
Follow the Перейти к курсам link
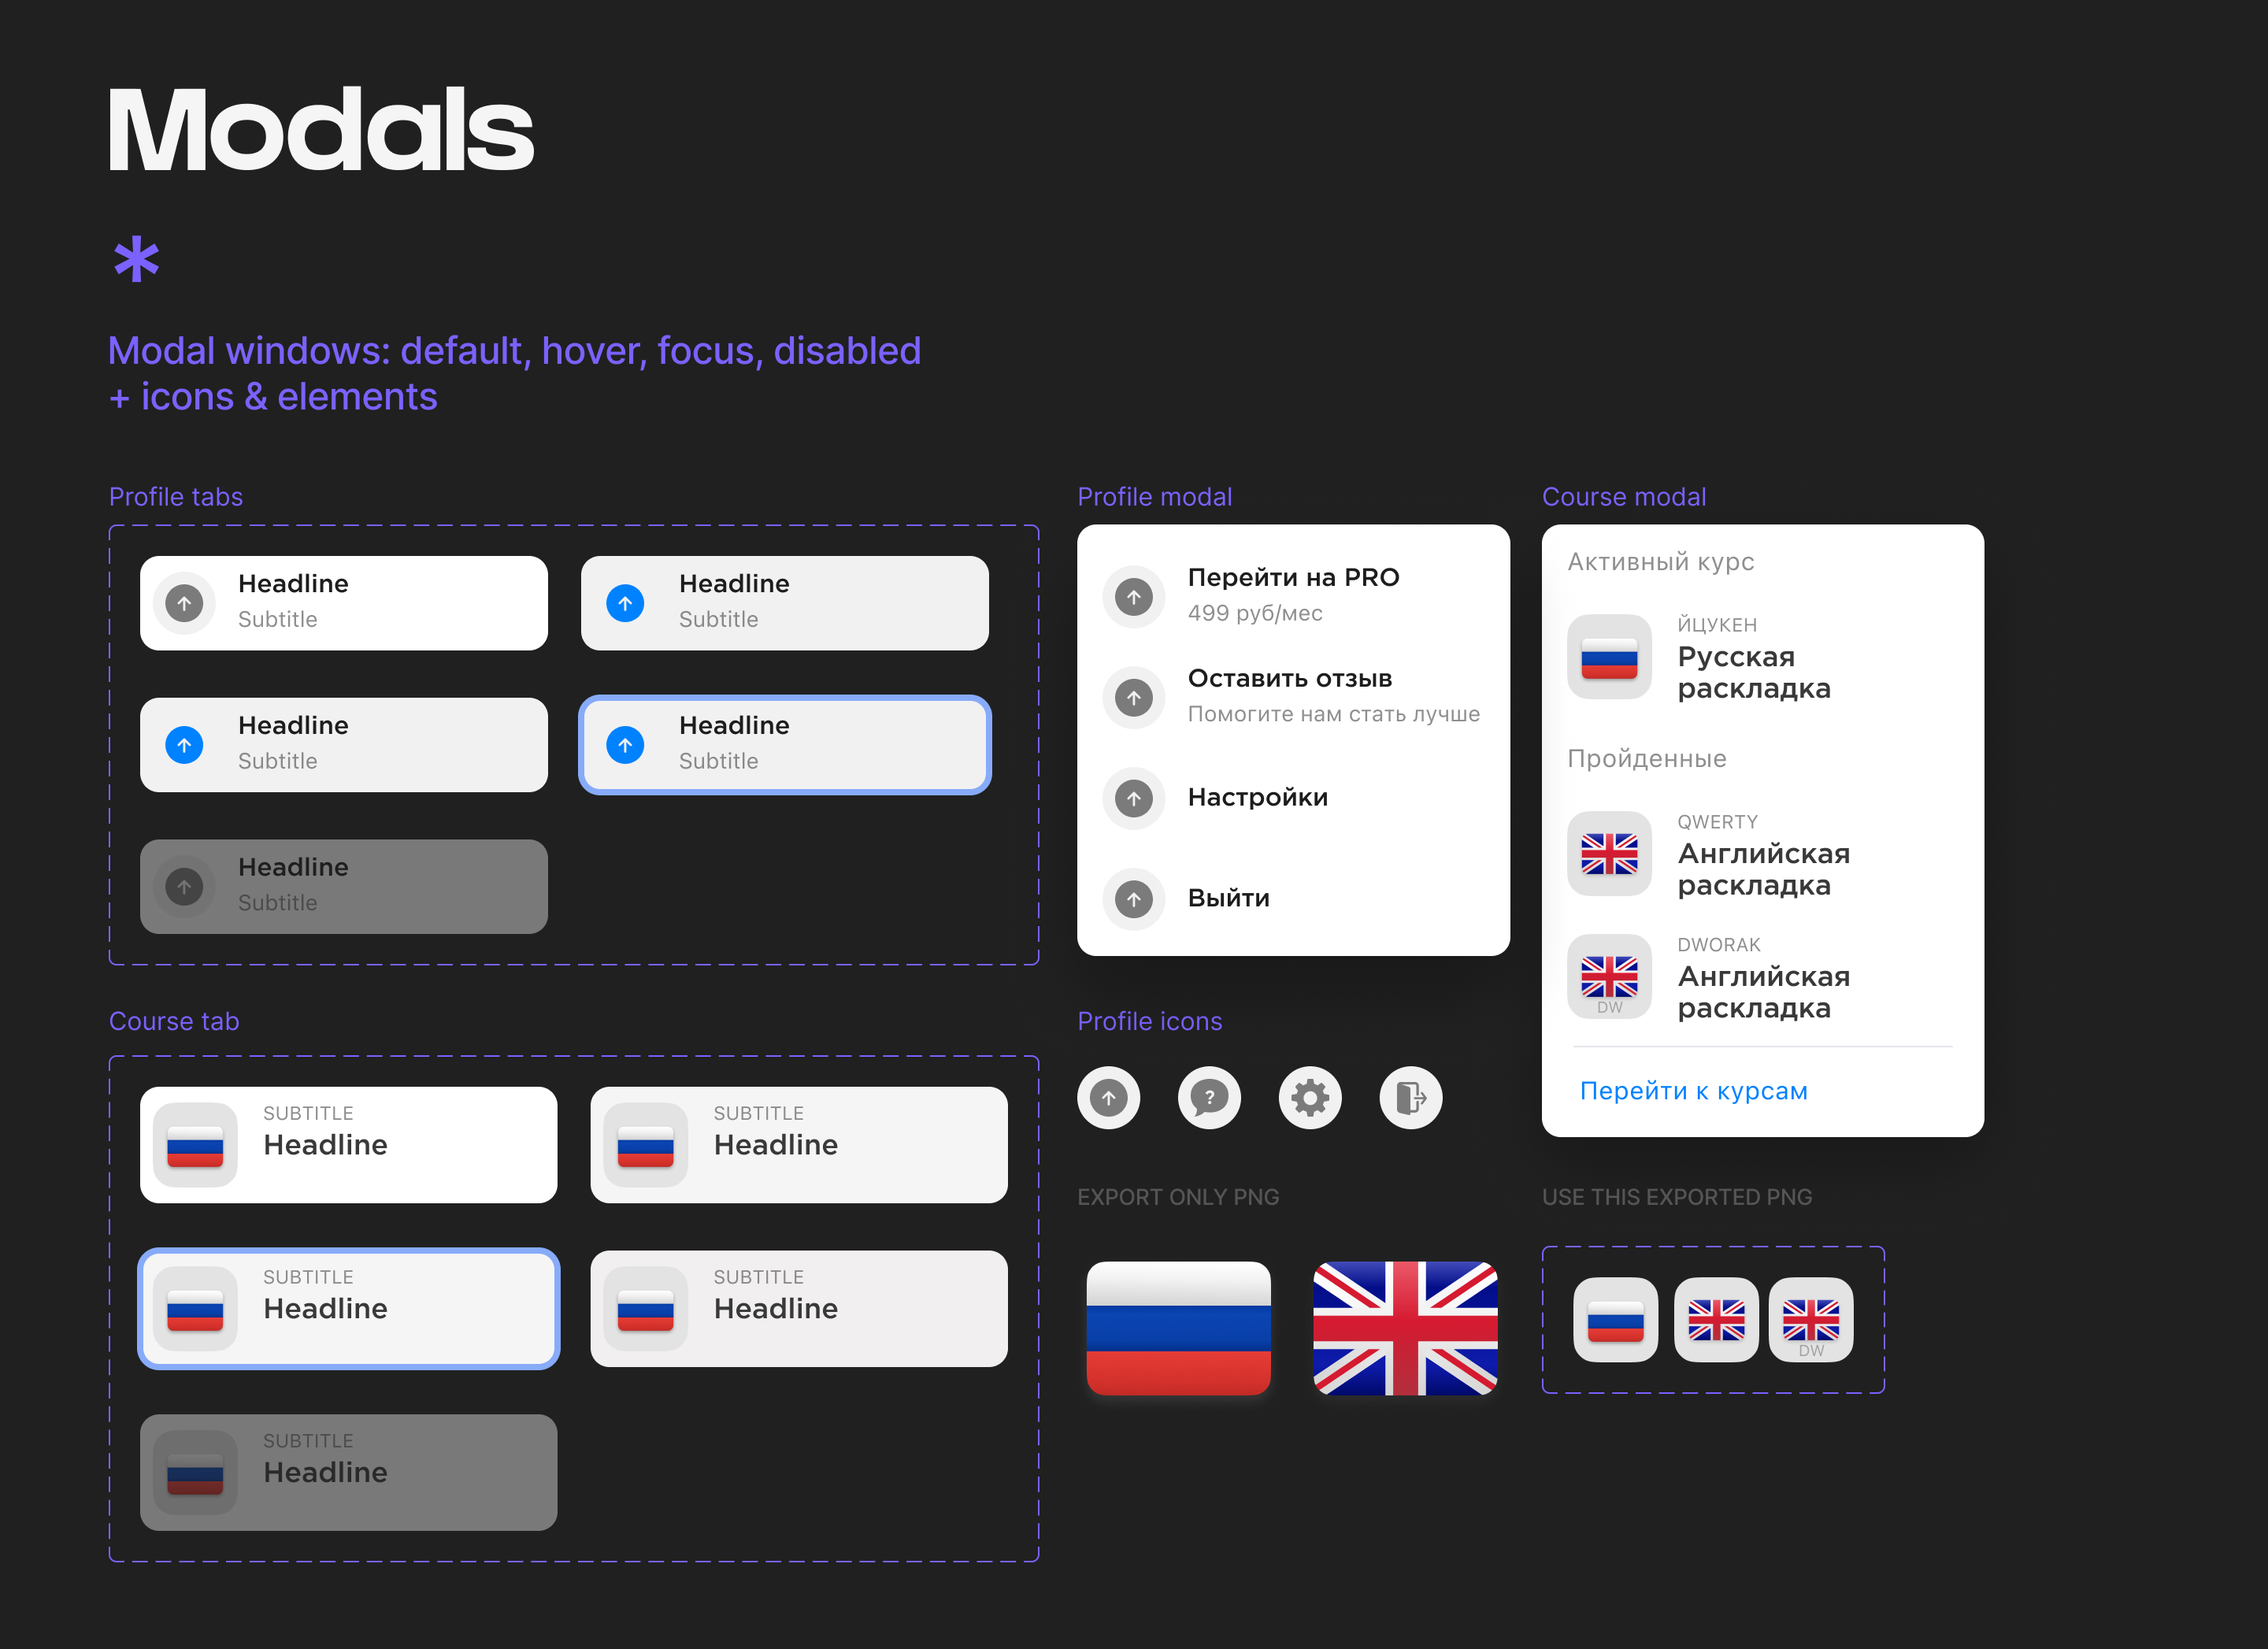pos(1694,1090)
